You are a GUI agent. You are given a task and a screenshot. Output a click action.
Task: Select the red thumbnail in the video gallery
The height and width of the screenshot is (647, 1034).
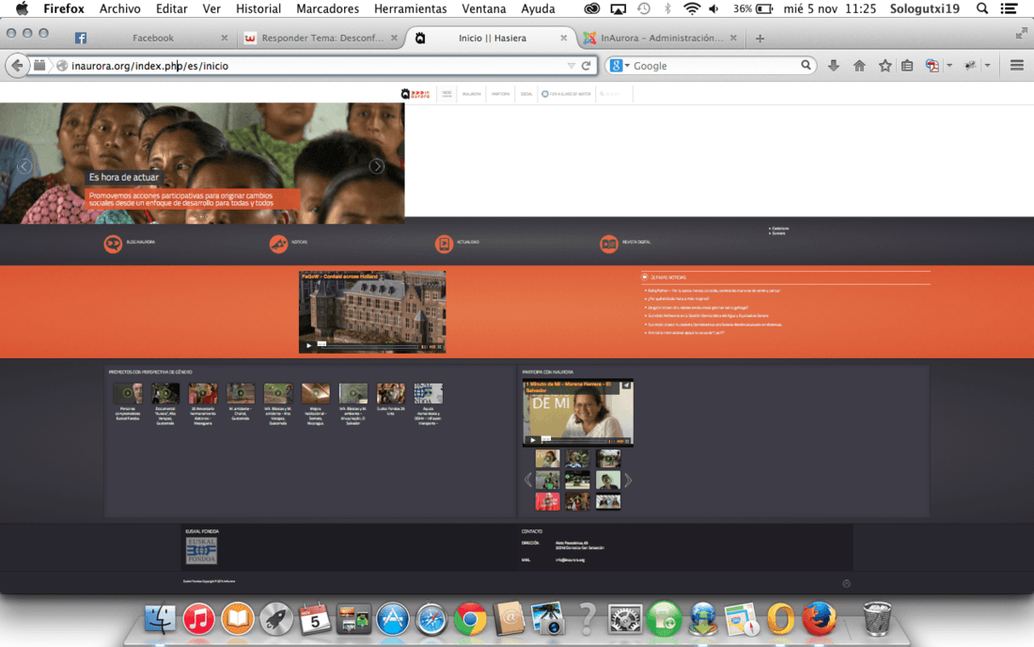547,501
